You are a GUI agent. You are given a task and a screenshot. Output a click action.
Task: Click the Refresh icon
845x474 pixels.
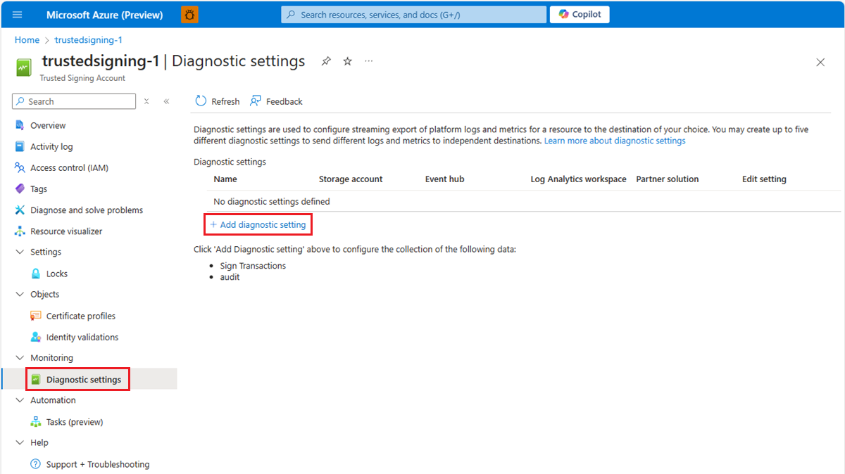pos(201,101)
